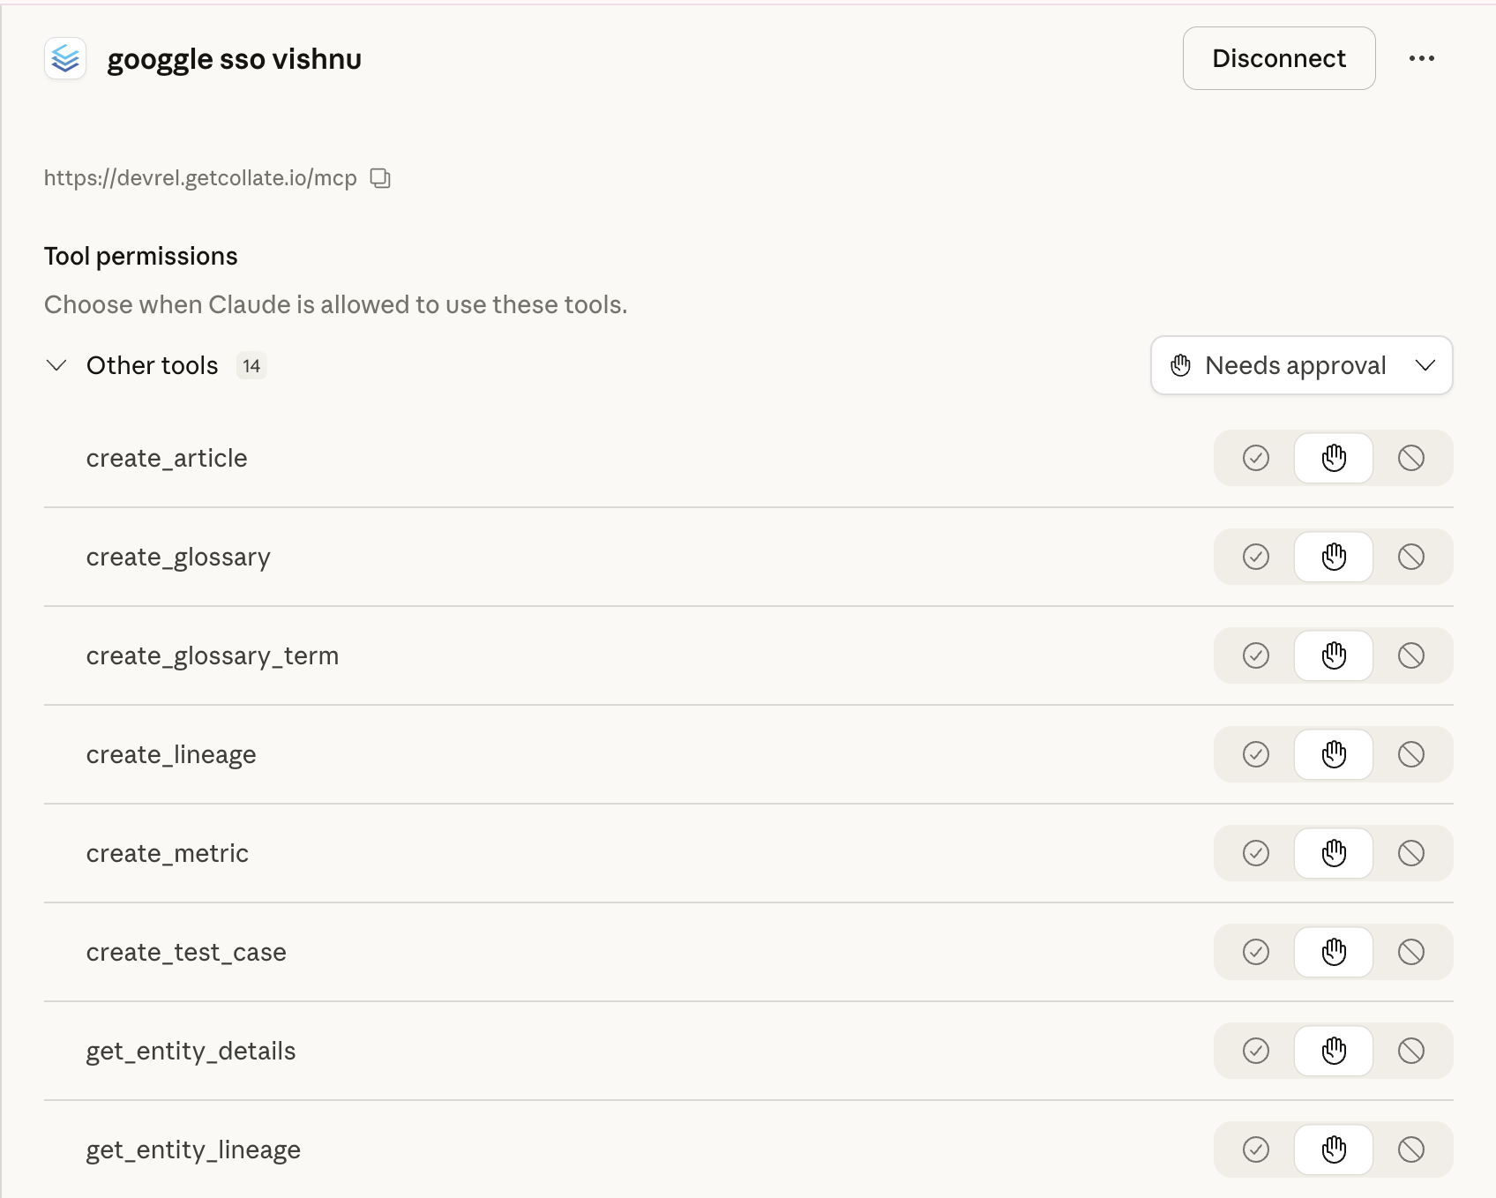
Task: Block the create_article tool
Action: (1411, 458)
